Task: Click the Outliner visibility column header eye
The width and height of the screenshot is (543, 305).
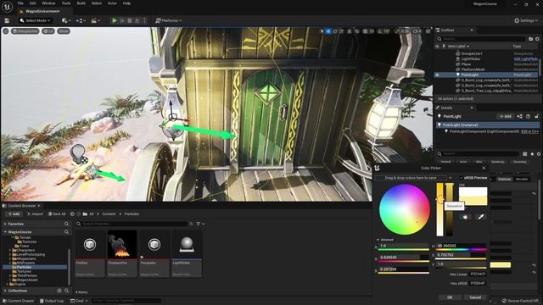Action: 438,46
